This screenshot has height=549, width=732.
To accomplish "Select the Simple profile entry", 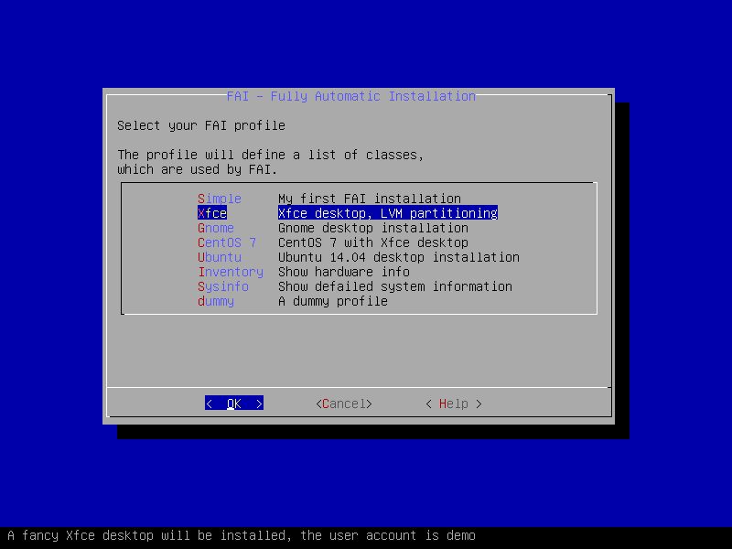I will [220, 199].
